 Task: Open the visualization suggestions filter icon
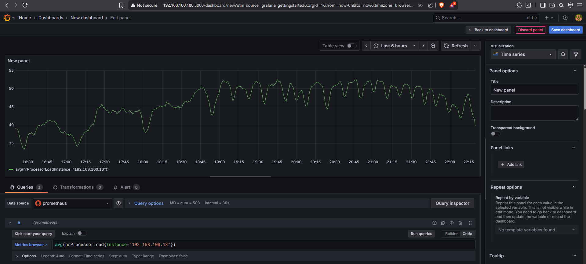point(576,54)
